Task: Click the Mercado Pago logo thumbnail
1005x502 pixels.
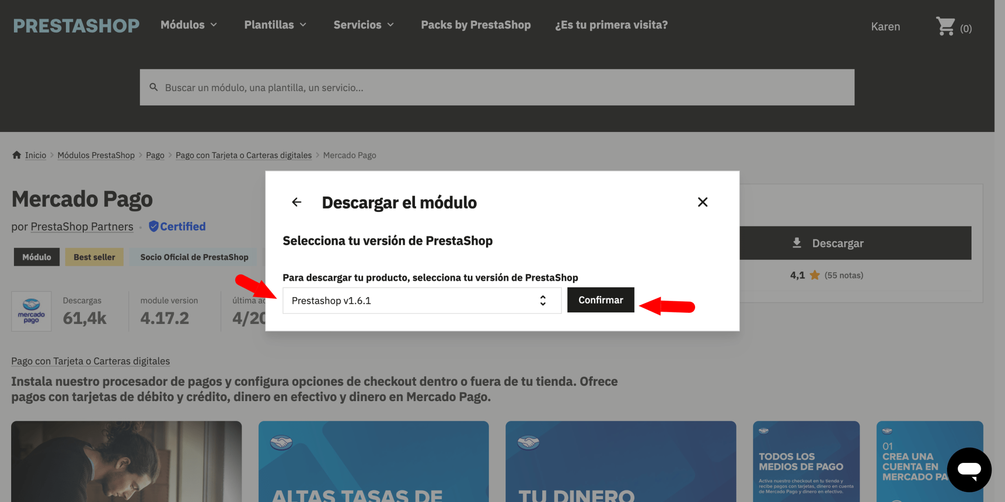Action: (32, 311)
